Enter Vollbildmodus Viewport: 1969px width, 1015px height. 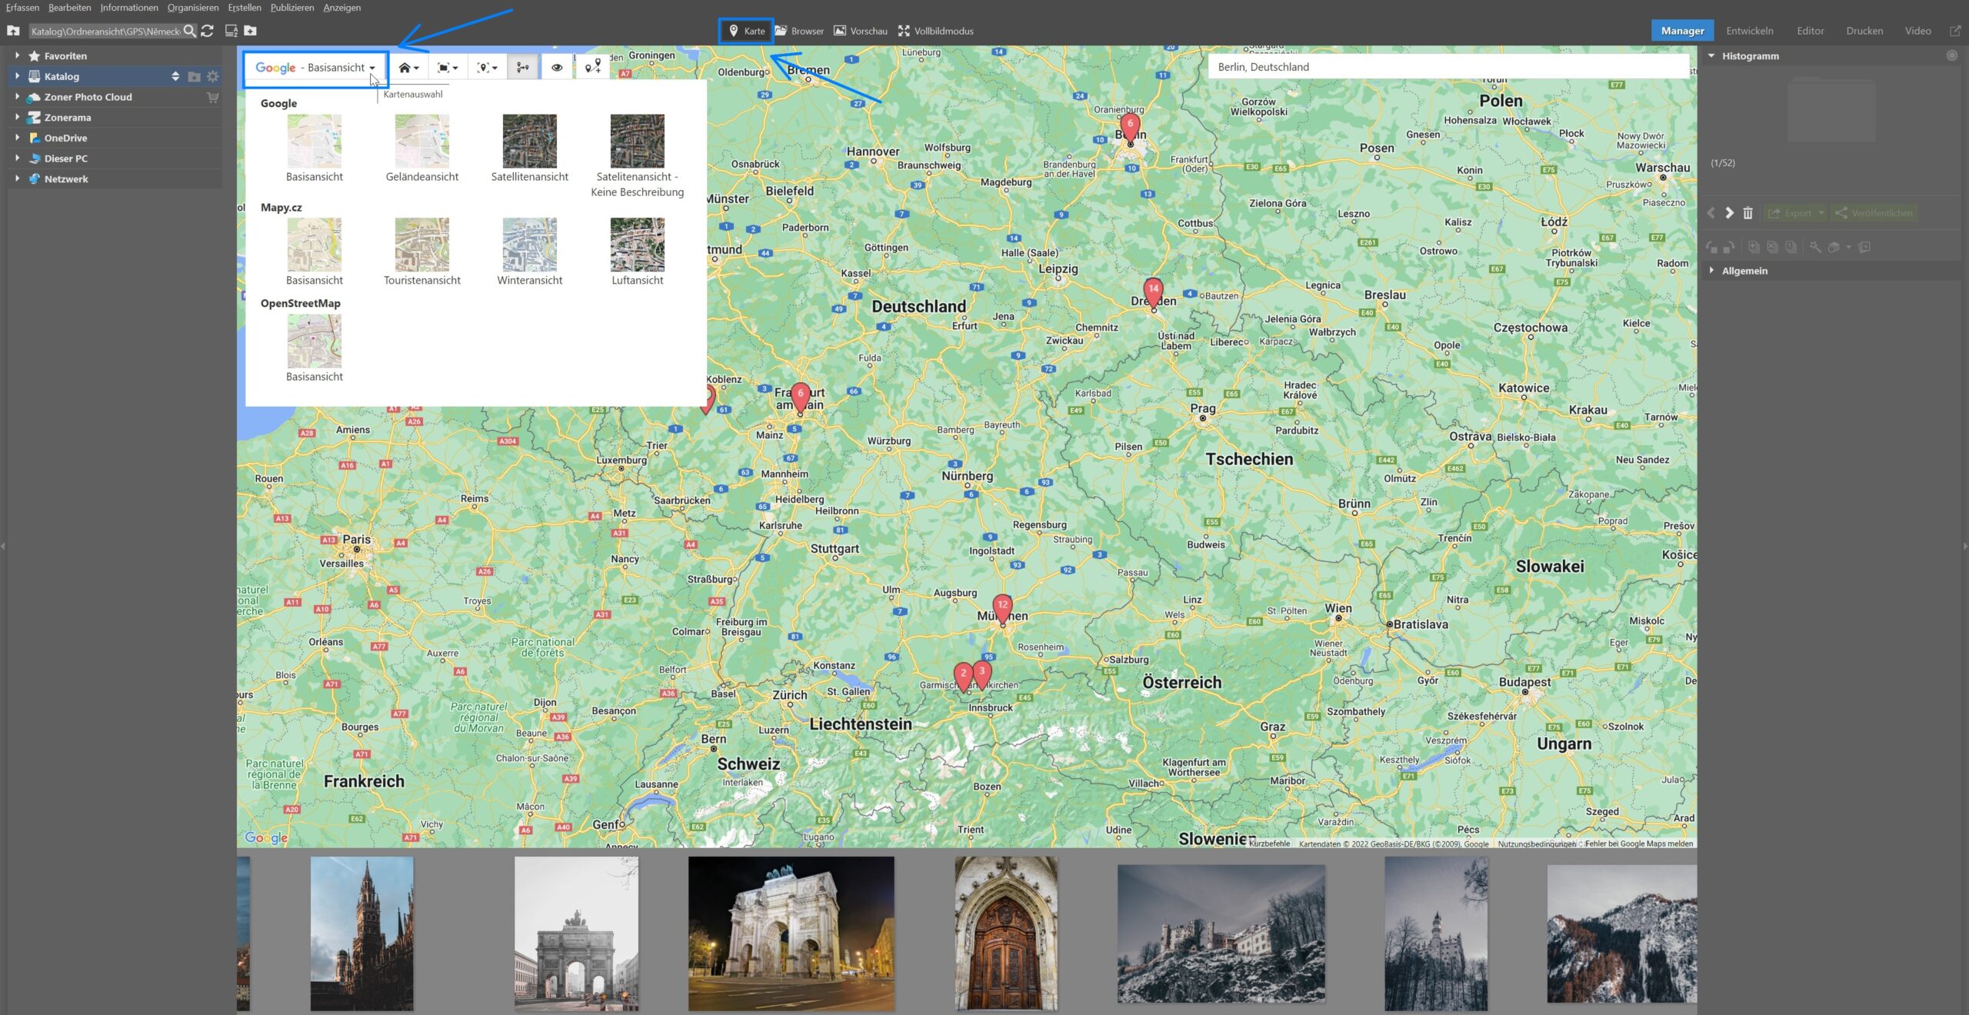tap(935, 31)
